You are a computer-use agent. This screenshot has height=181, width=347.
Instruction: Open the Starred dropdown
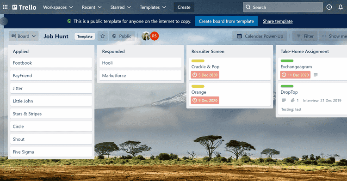click(x=121, y=7)
